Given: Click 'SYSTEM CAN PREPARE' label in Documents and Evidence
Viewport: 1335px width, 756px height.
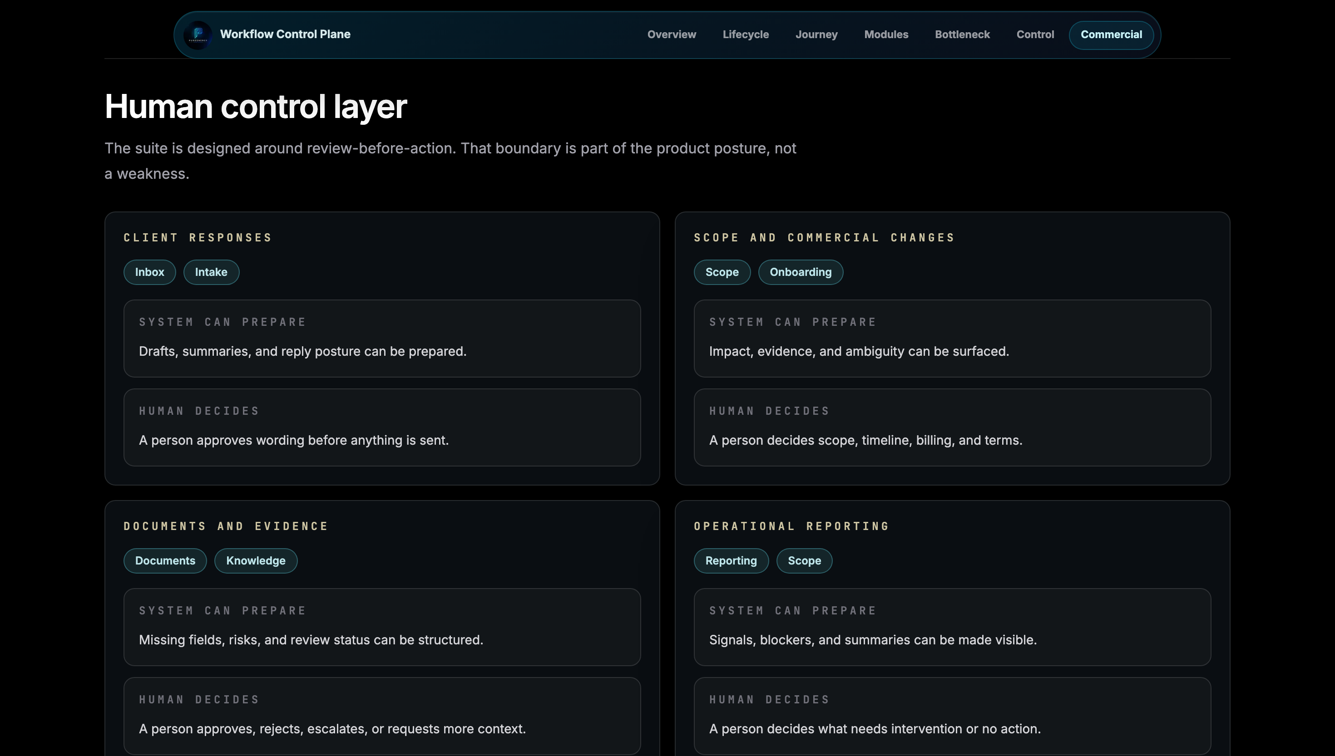Looking at the screenshot, I should pos(223,611).
